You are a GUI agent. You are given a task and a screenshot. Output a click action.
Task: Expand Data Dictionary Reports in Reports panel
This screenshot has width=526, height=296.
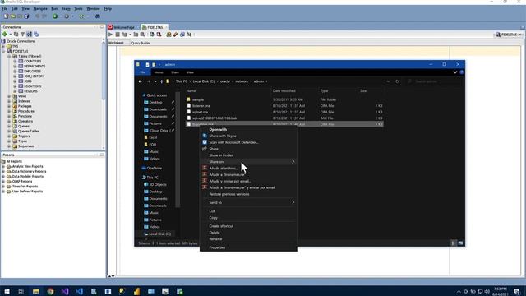[x=3, y=172]
